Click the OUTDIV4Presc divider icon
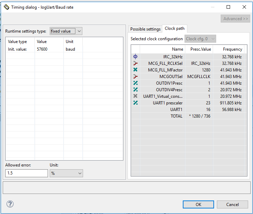The image size is (253, 214). pyautogui.click(x=136, y=89)
